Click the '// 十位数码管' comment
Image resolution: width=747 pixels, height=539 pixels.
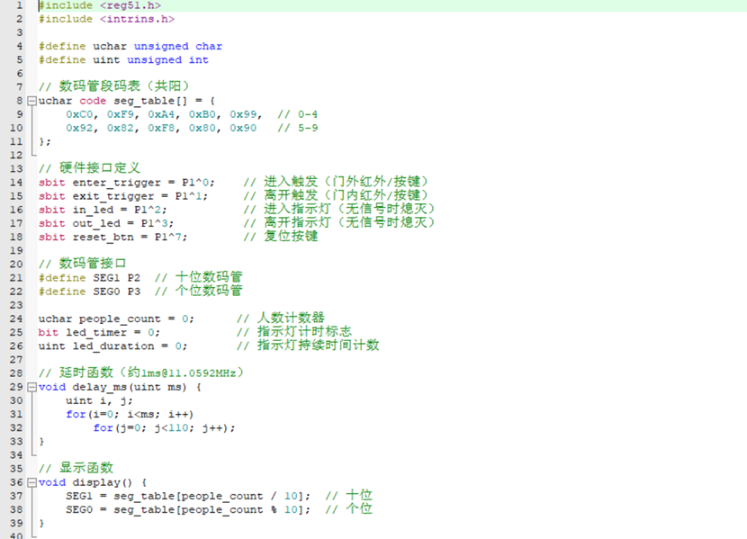pyautogui.click(x=199, y=277)
